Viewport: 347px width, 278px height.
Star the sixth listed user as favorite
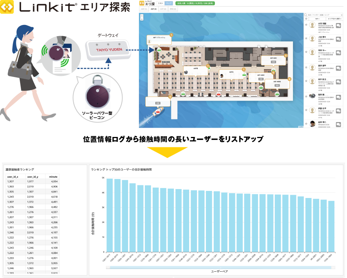coord(306,96)
